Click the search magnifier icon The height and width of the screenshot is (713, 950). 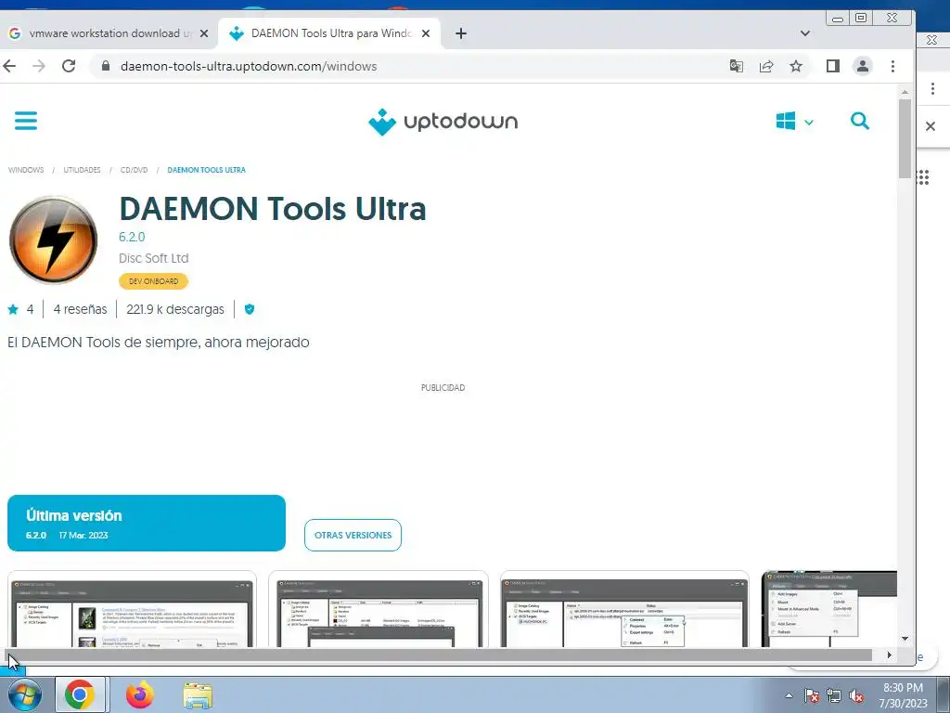[x=860, y=121]
